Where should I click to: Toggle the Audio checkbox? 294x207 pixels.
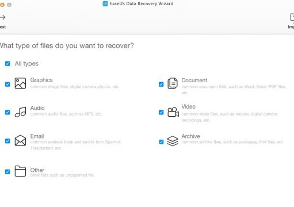7,112
